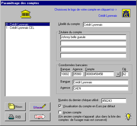Screen dimensions: 137x126
Task: Print the RIB with the printer button
Action: pyautogui.click(x=15, y=117)
